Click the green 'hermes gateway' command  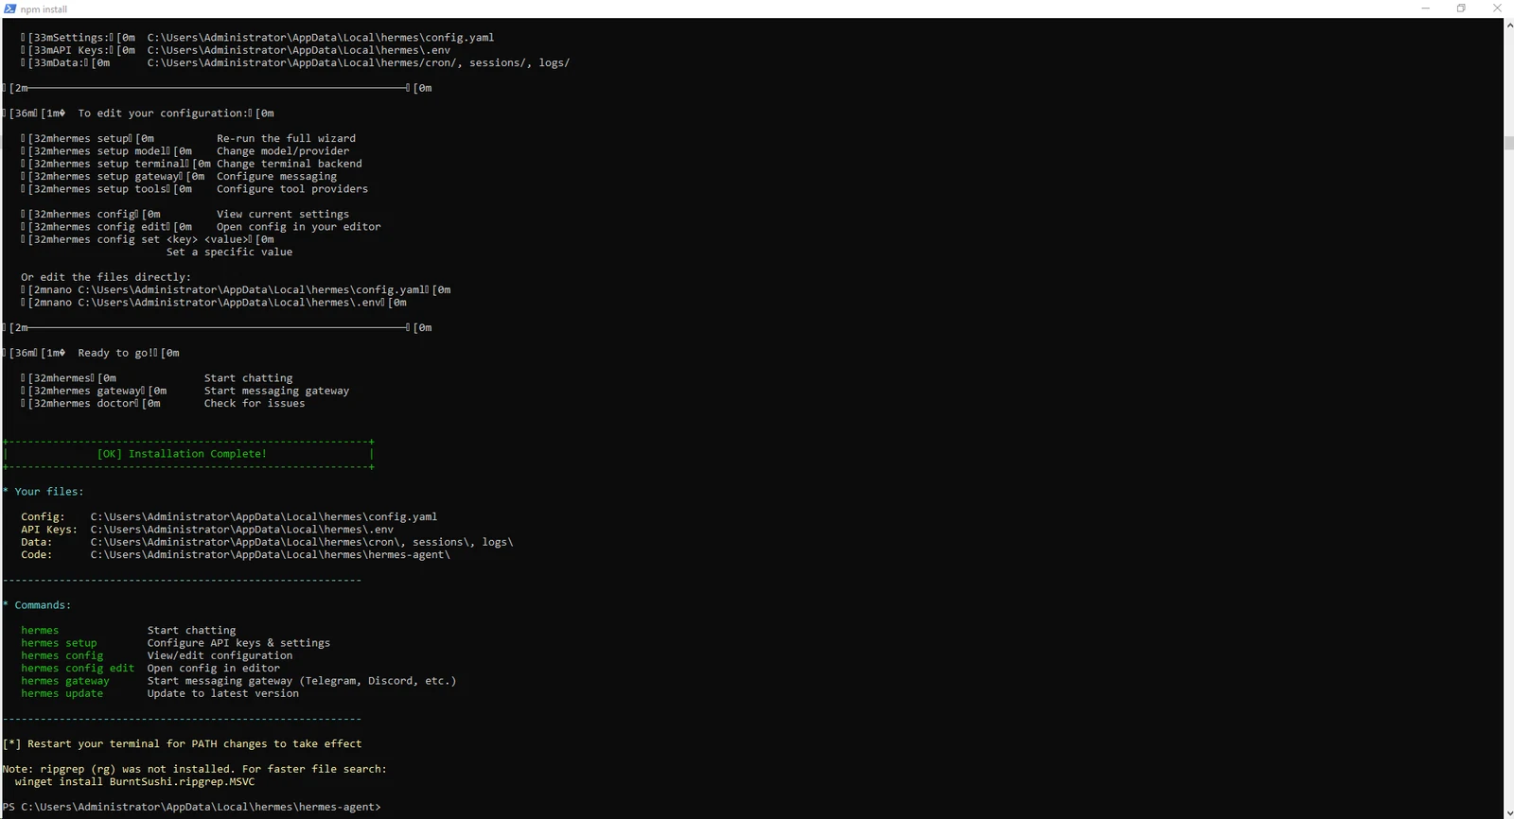point(65,681)
